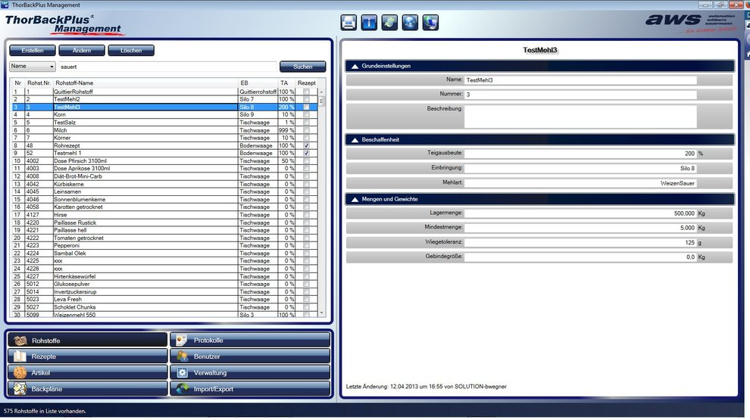Click the Suchen button
This screenshot has width=750, height=420.
tap(303, 67)
